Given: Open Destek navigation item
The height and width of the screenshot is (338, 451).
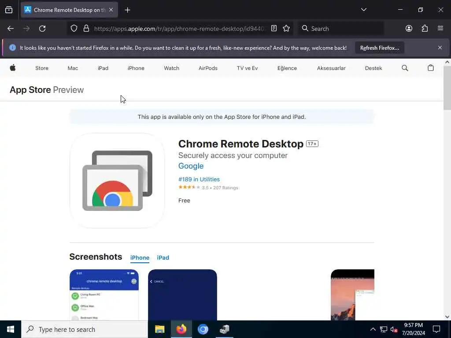Looking at the screenshot, I should coord(373,68).
